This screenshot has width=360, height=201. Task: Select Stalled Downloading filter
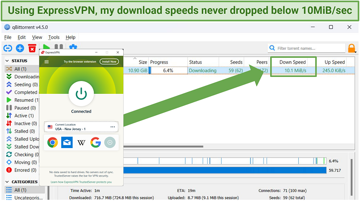pos(22,147)
